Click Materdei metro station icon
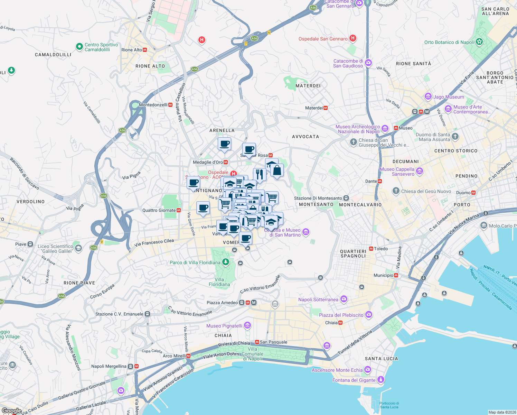 pyautogui.click(x=326, y=108)
